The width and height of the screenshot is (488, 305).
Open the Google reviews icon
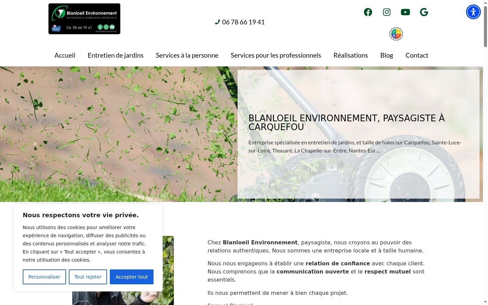tap(424, 12)
